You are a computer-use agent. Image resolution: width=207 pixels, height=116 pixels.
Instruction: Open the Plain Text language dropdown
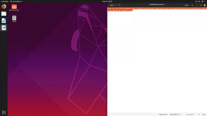click(163, 114)
